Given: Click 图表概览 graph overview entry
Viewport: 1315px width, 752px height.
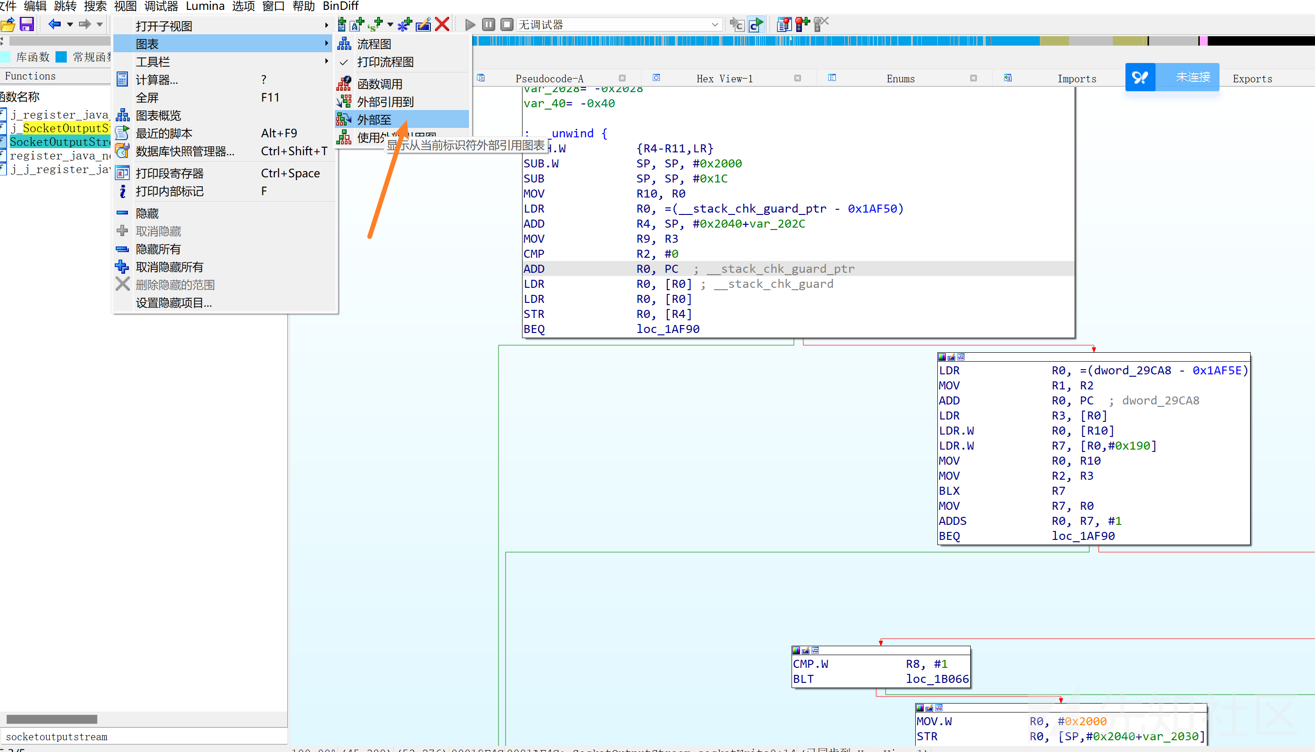Looking at the screenshot, I should coord(222,115).
